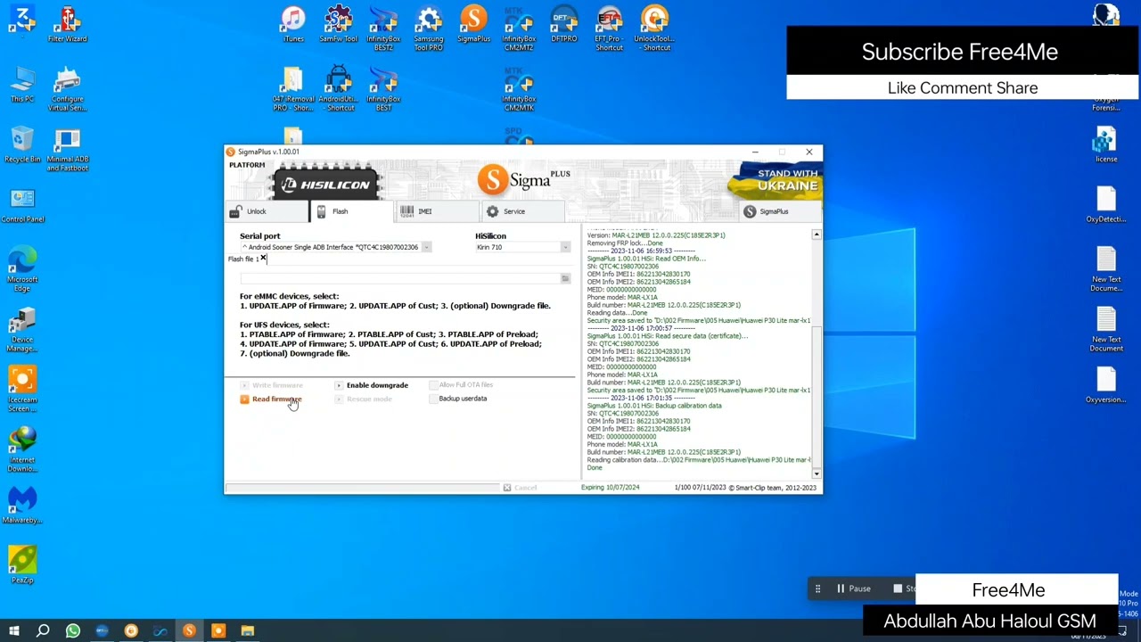
Task: Open the Filter Wizard desktop icon
Action: pos(68,24)
